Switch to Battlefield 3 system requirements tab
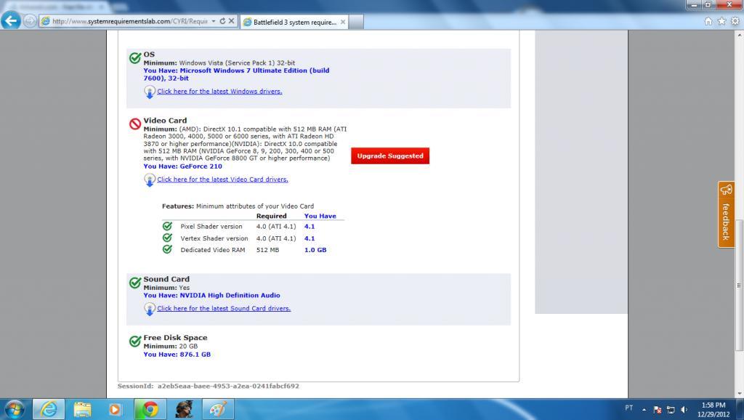This screenshot has height=420, width=744. 294,22
